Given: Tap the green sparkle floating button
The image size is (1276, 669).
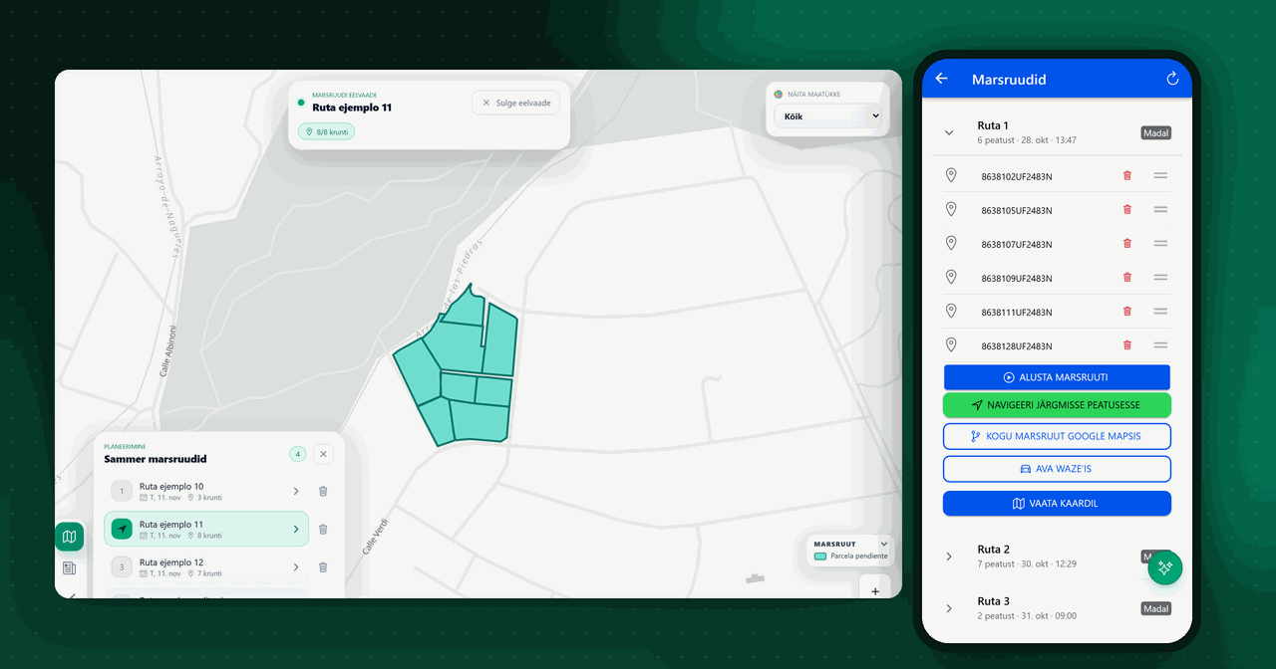Looking at the screenshot, I should pos(1164,567).
